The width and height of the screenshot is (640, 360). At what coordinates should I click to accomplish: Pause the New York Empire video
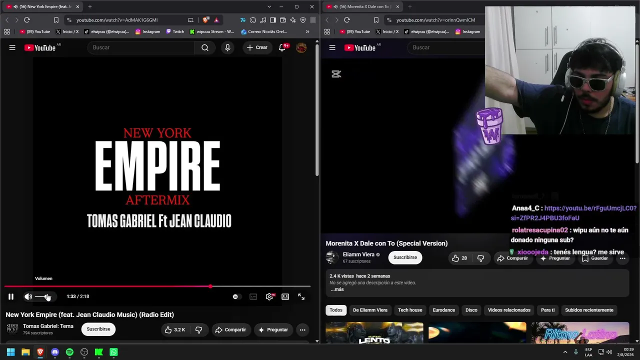click(10, 296)
